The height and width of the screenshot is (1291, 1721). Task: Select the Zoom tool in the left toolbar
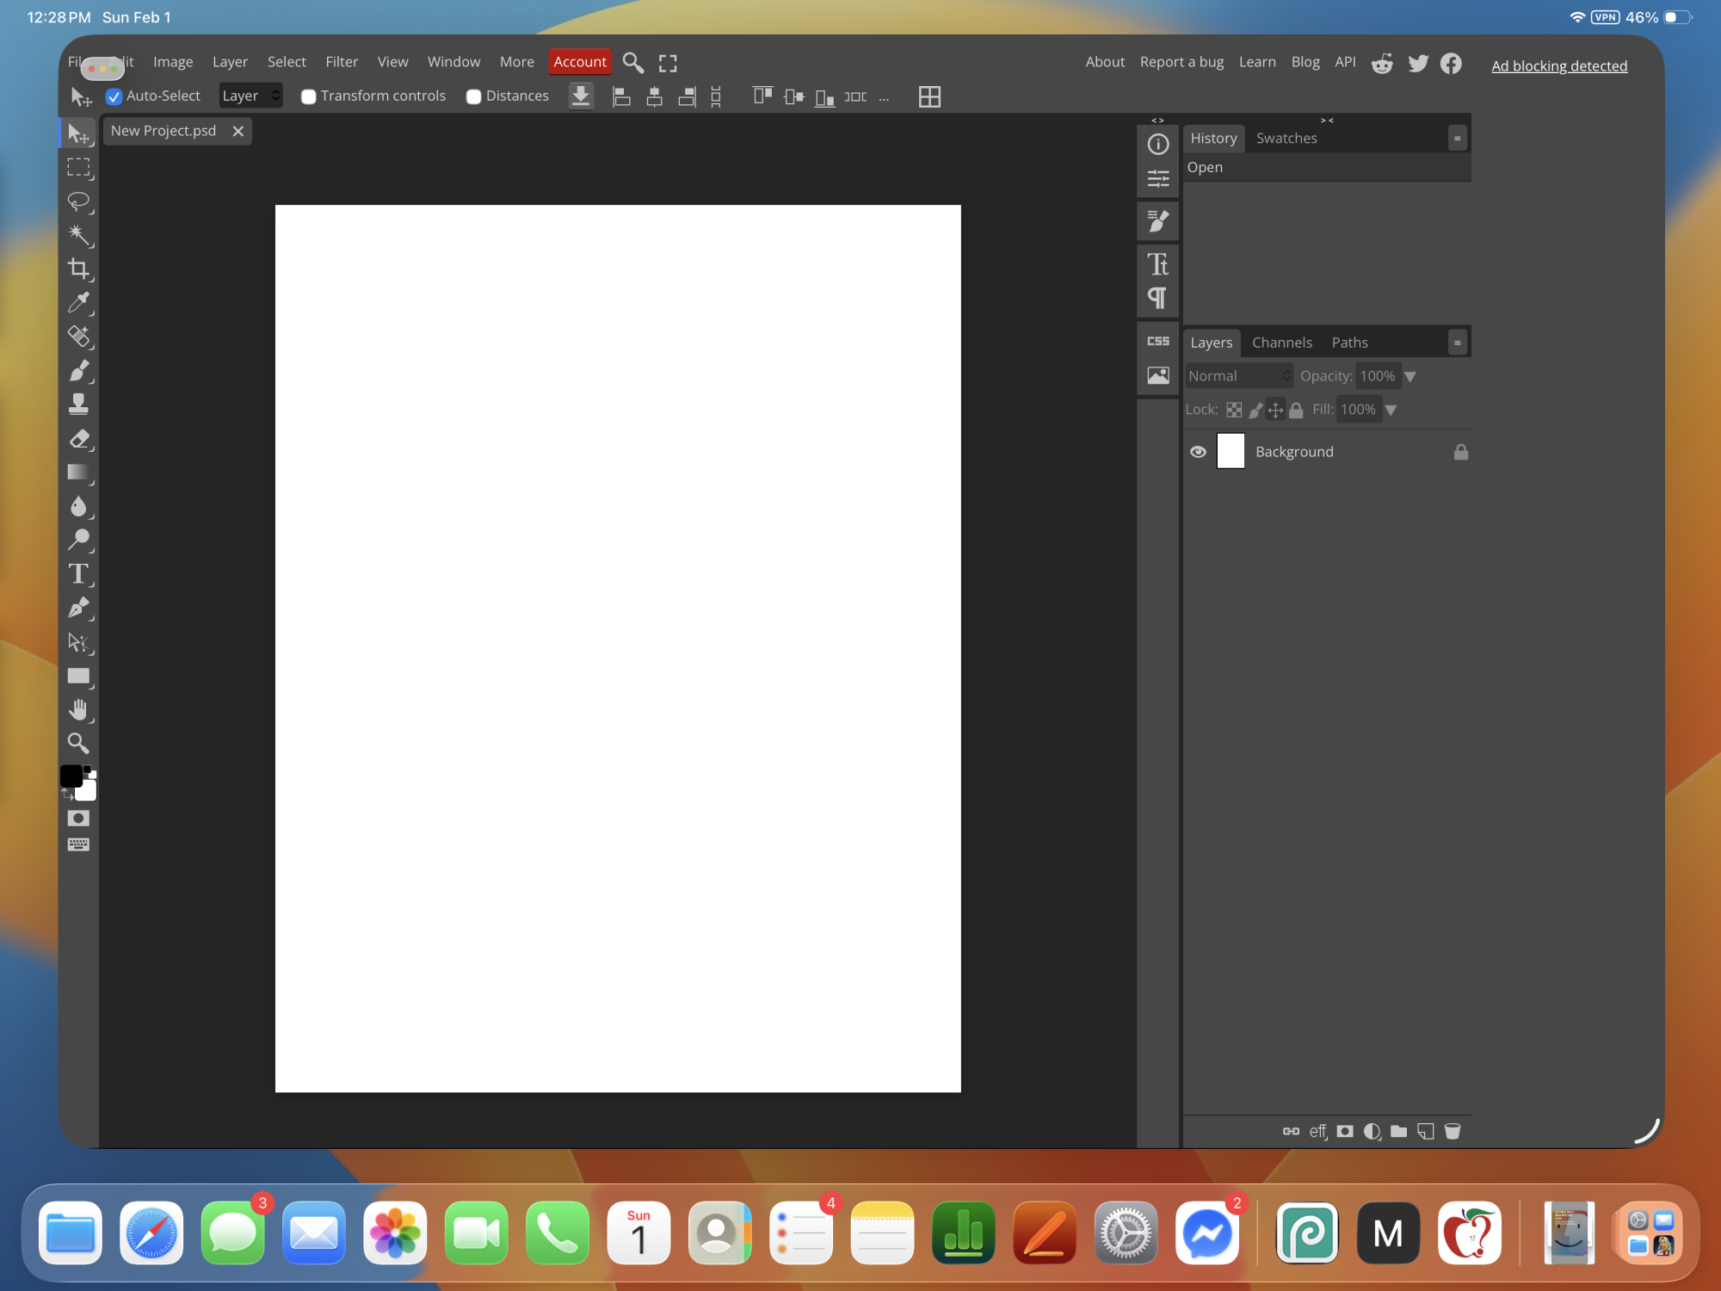tap(78, 743)
